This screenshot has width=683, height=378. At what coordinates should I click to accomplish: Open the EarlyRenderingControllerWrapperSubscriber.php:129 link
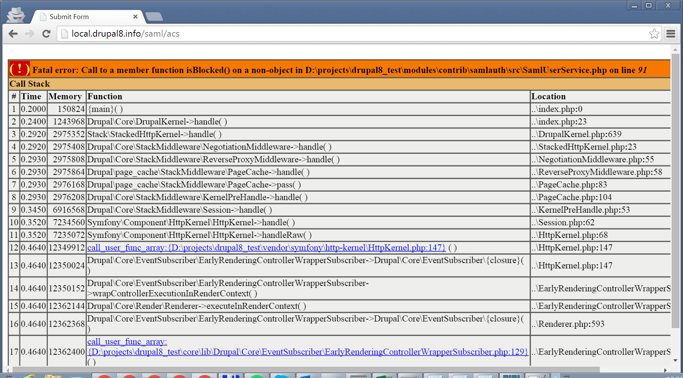[x=308, y=347]
